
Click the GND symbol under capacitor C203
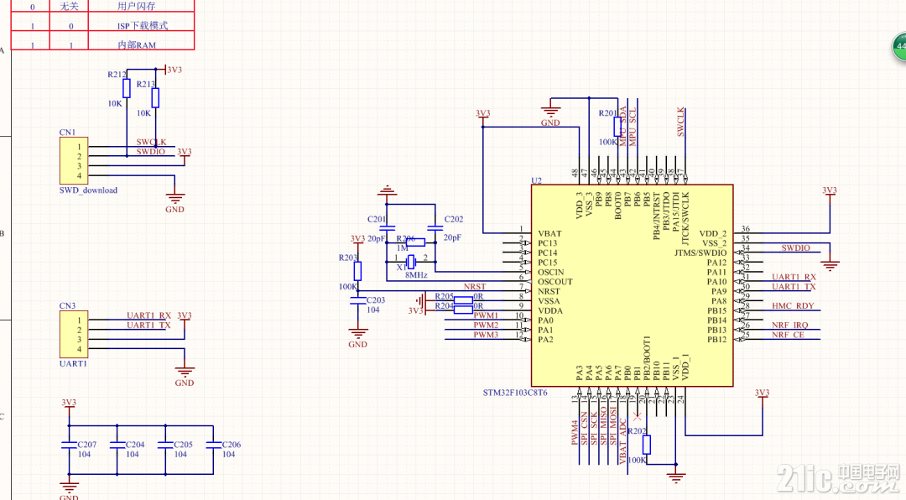tap(357, 333)
